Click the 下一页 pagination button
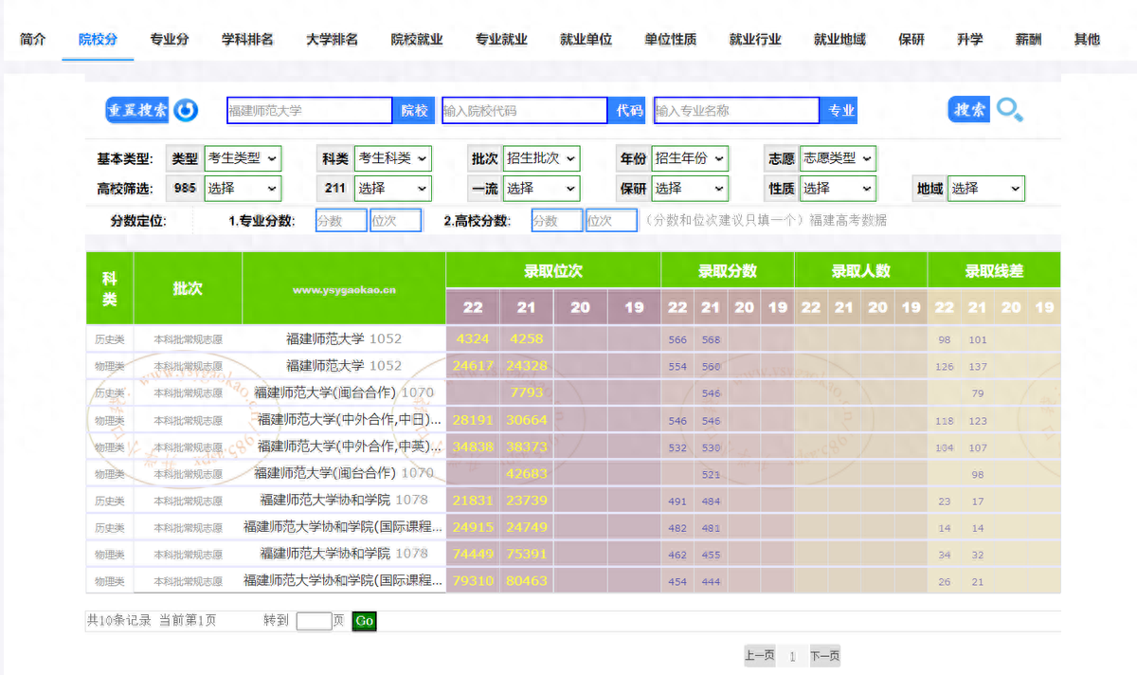Image resolution: width=1137 pixels, height=675 pixels. click(x=824, y=656)
